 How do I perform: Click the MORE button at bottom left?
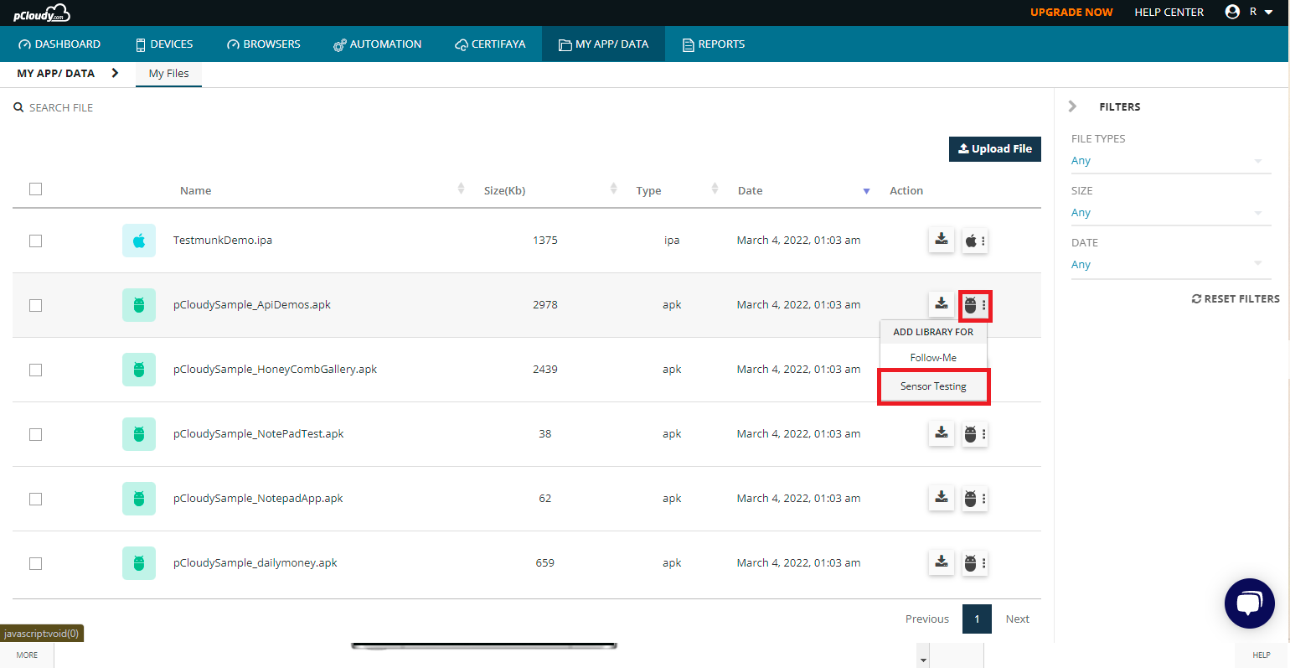coord(27,655)
